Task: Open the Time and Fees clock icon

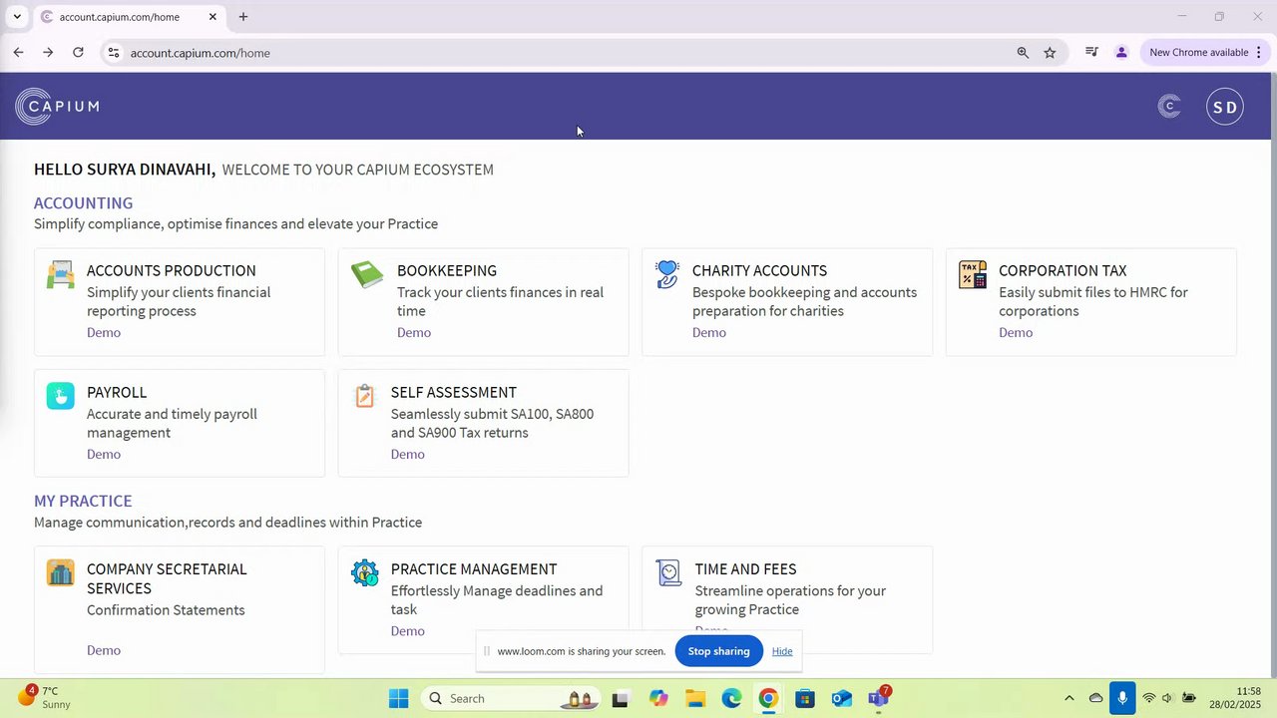Action: coord(668,572)
